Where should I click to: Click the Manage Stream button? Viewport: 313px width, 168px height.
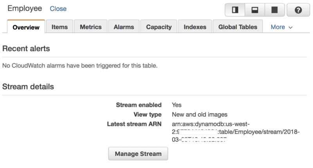click(x=138, y=154)
